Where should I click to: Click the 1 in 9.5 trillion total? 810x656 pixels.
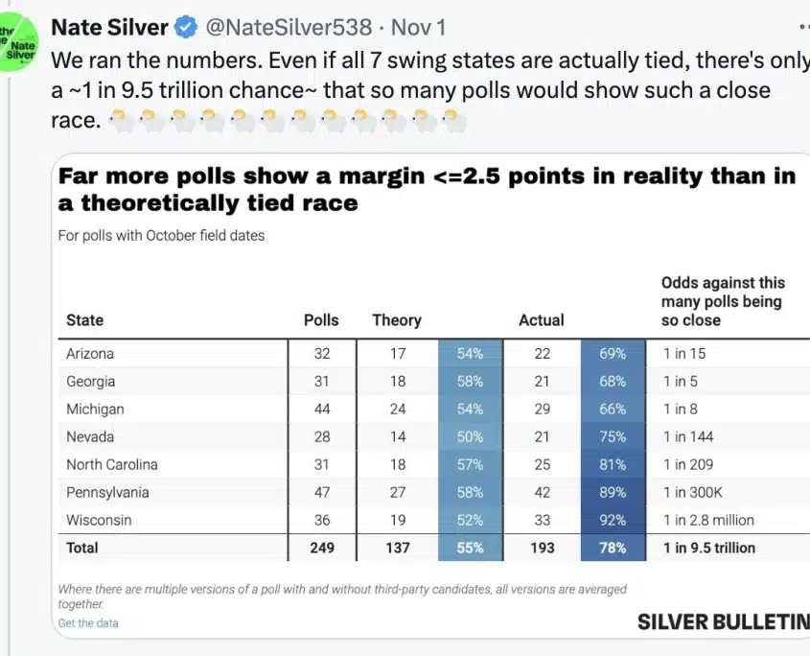pyautogui.click(x=709, y=548)
